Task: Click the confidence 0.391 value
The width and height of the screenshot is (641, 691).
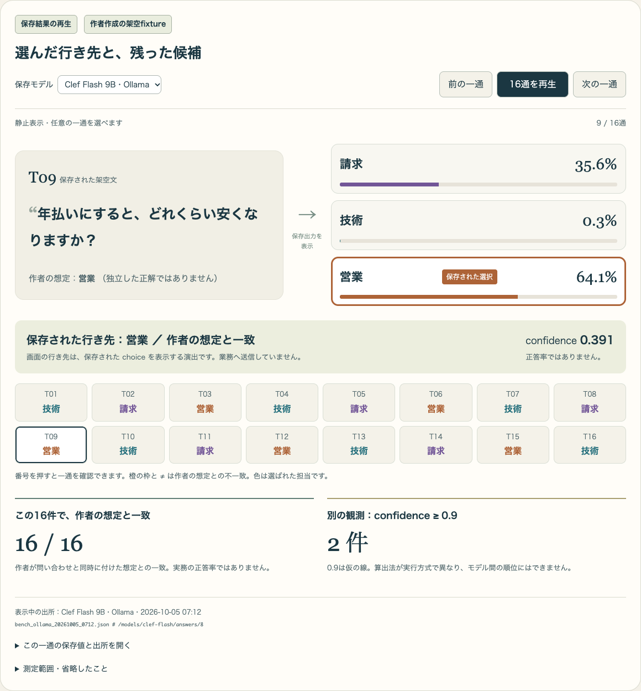Action: 569,340
